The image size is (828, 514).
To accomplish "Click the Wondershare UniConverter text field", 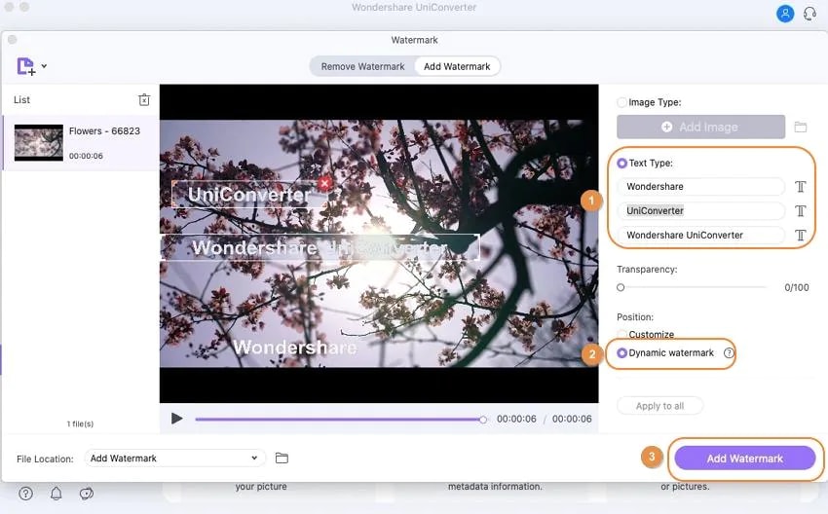I will tap(700, 235).
